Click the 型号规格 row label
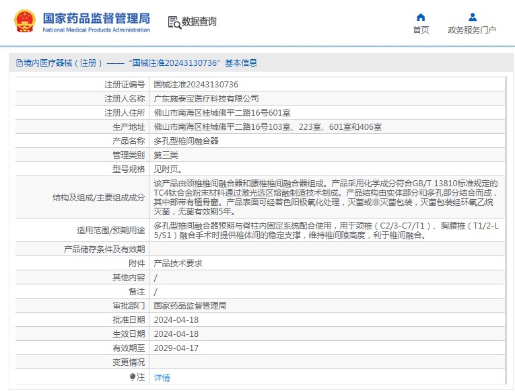The height and width of the screenshot is (392, 515). tap(129, 169)
